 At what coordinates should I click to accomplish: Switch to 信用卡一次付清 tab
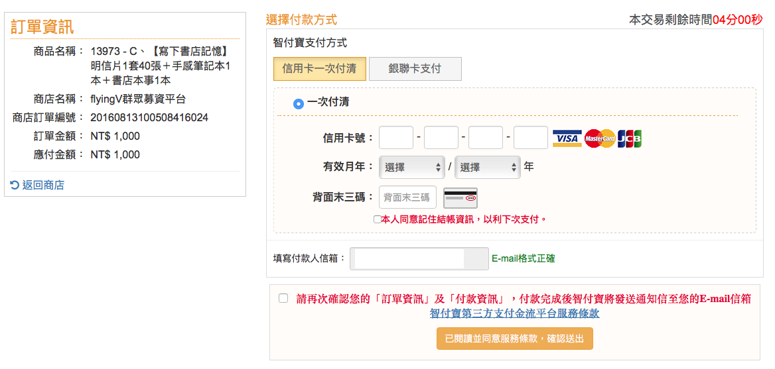pos(319,68)
